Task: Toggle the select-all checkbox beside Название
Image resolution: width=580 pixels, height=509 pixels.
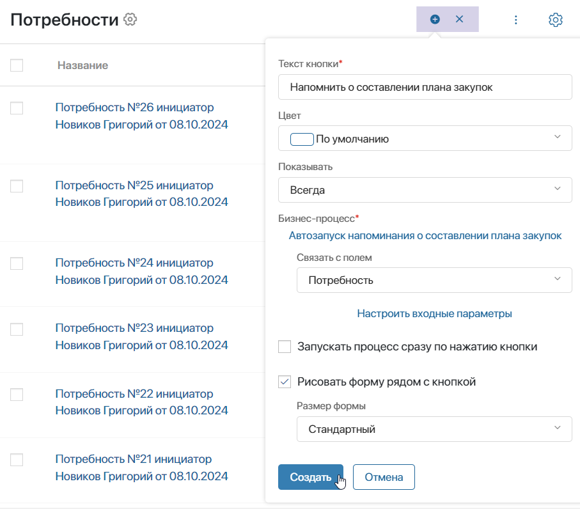Action: click(17, 65)
